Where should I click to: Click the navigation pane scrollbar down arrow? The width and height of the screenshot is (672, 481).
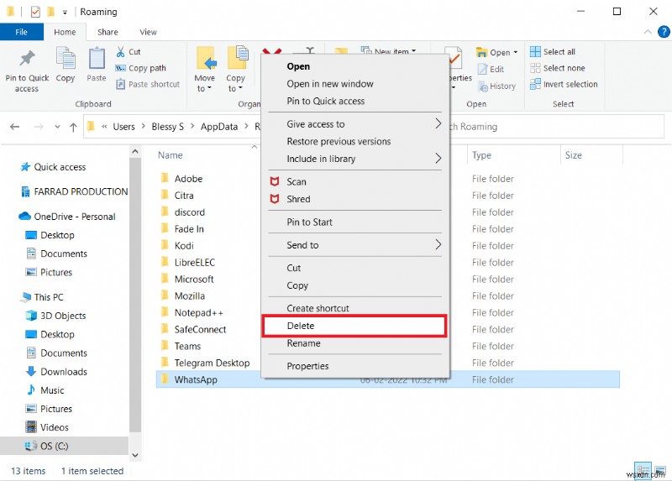[135, 455]
